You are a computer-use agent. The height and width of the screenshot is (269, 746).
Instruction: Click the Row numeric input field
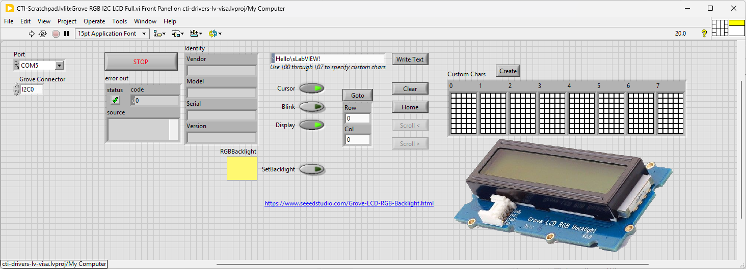pos(357,118)
